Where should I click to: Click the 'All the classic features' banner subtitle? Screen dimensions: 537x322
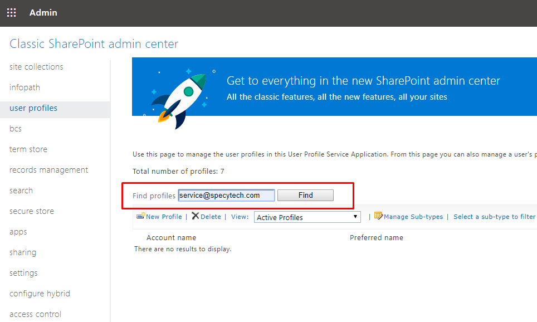[x=337, y=97]
